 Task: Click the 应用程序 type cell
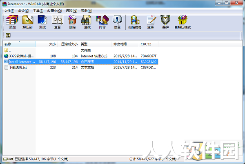pos(87,62)
